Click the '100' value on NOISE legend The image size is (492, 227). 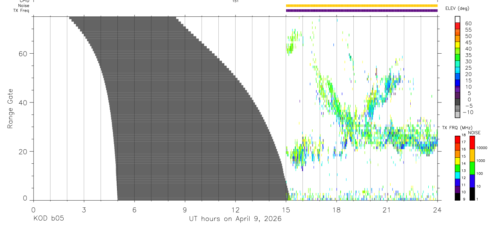(480, 173)
